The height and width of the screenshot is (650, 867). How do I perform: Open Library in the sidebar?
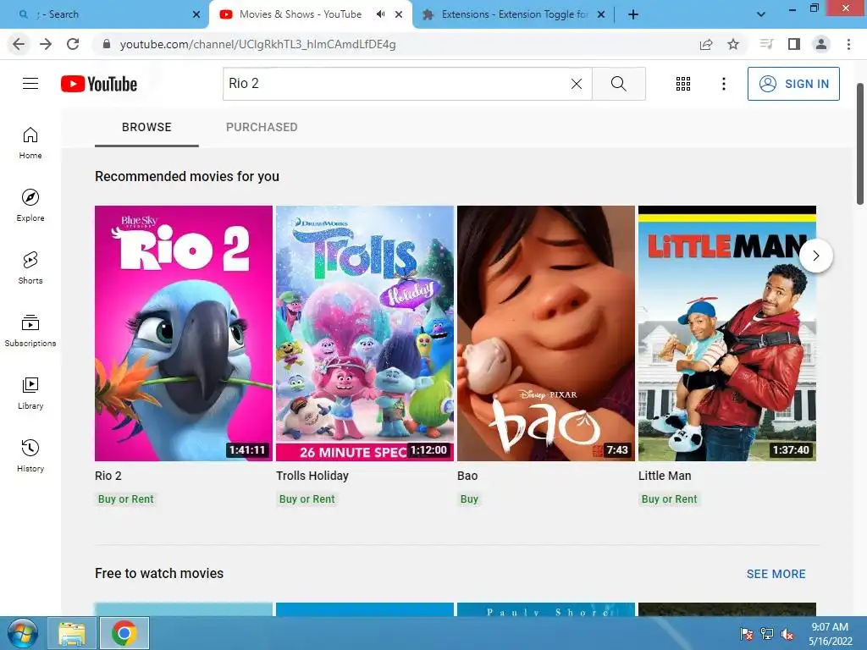[x=30, y=393]
